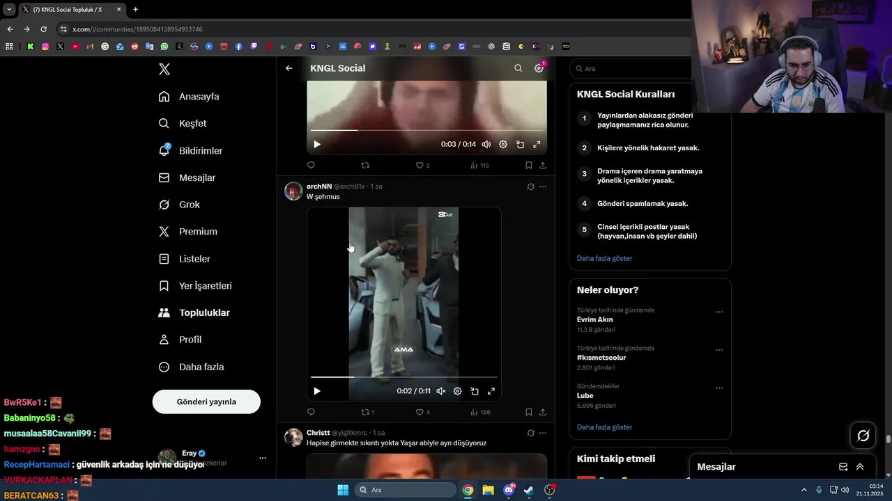
Task: Open settings on W şehmus video
Action: click(x=458, y=391)
